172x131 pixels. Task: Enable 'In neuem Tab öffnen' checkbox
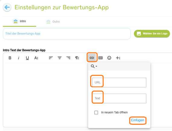pyautogui.click(x=96, y=113)
